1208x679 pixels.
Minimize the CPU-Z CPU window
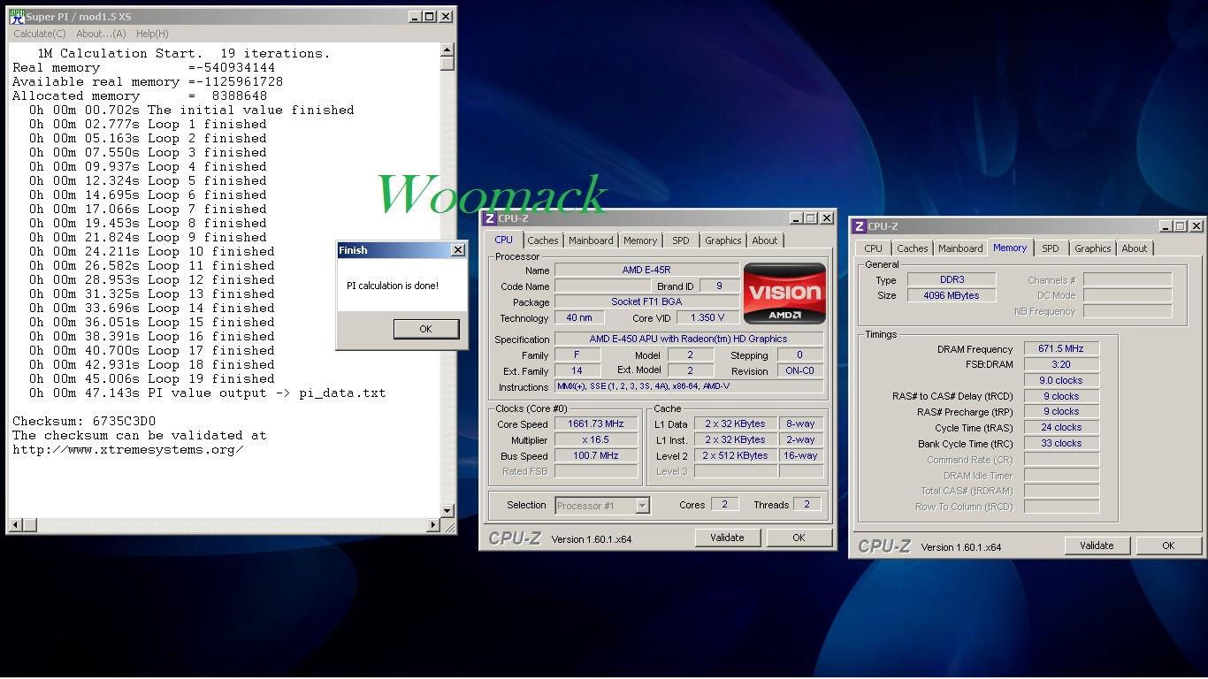[796, 218]
